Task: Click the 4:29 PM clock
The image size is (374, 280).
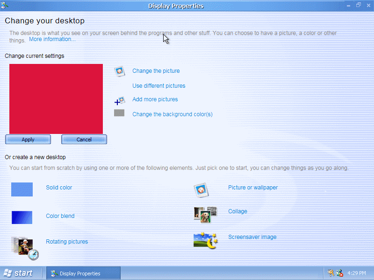Action: coord(357,273)
